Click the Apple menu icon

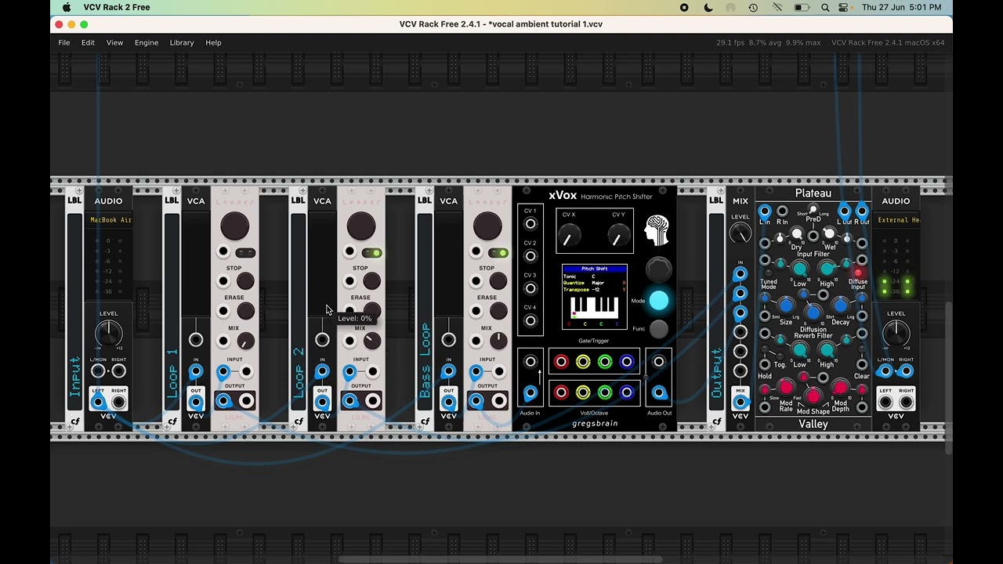(67, 7)
